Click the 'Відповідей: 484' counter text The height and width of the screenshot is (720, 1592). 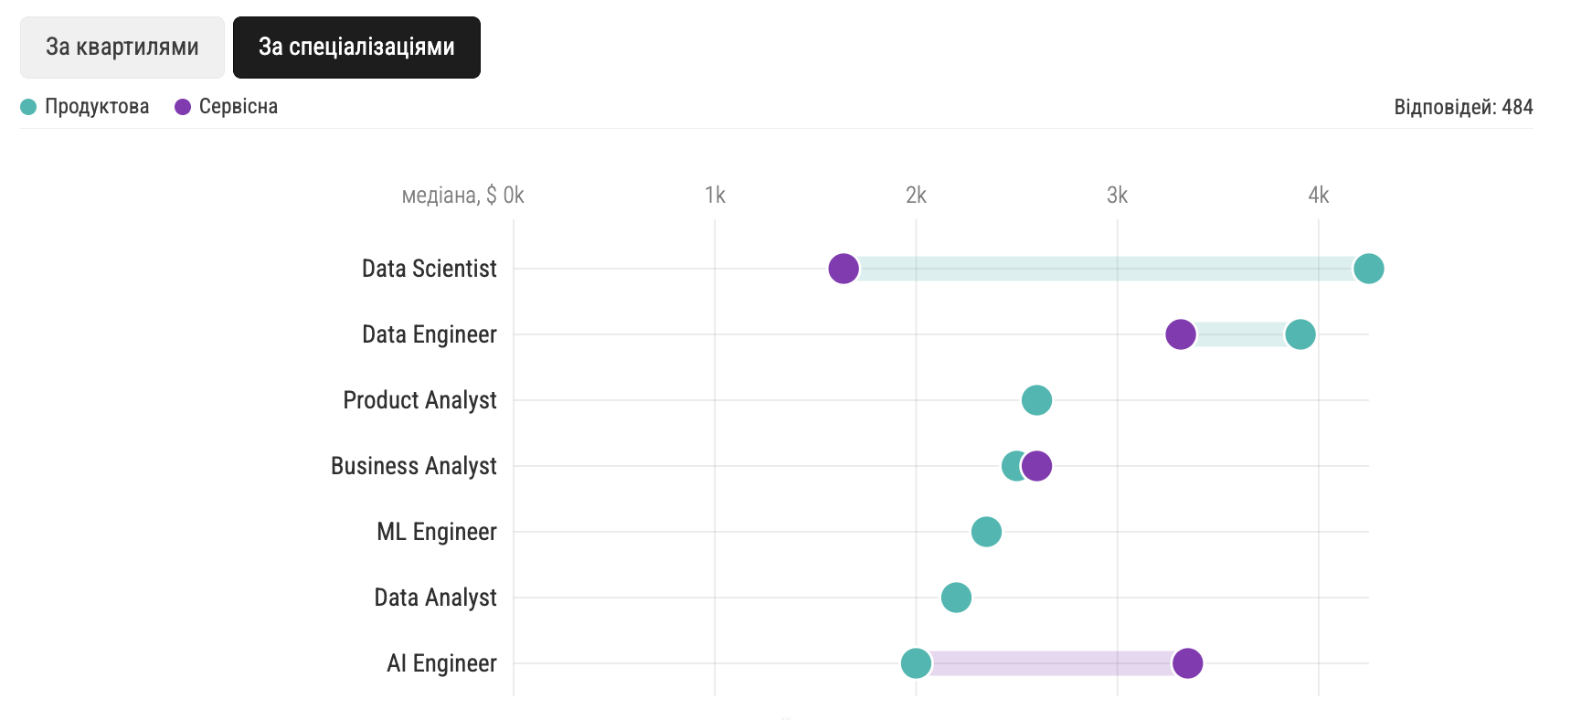(x=1462, y=107)
